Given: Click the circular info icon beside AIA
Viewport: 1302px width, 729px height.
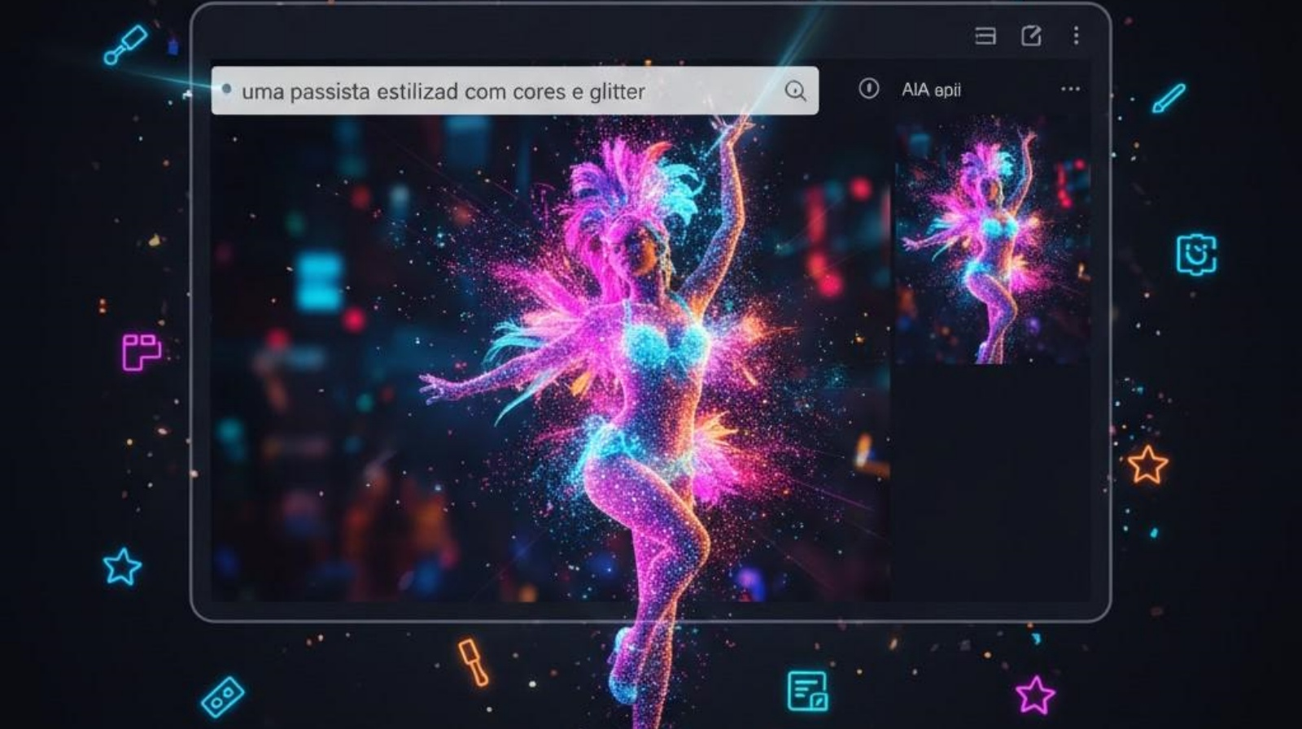Looking at the screenshot, I should pyautogui.click(x=868, y=89).
